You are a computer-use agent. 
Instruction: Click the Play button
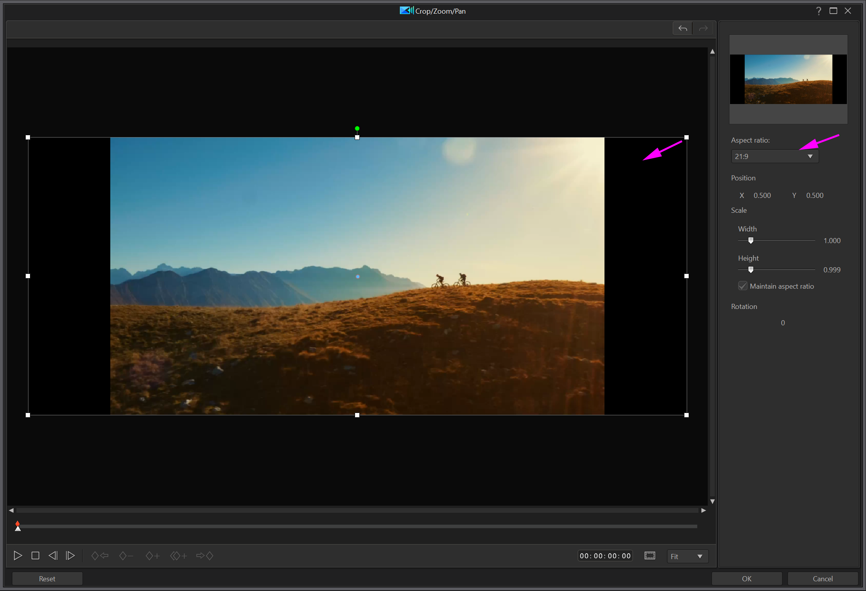click(18, 556)
